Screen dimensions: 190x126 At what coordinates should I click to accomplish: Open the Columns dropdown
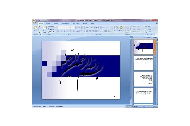pos(106,31)
